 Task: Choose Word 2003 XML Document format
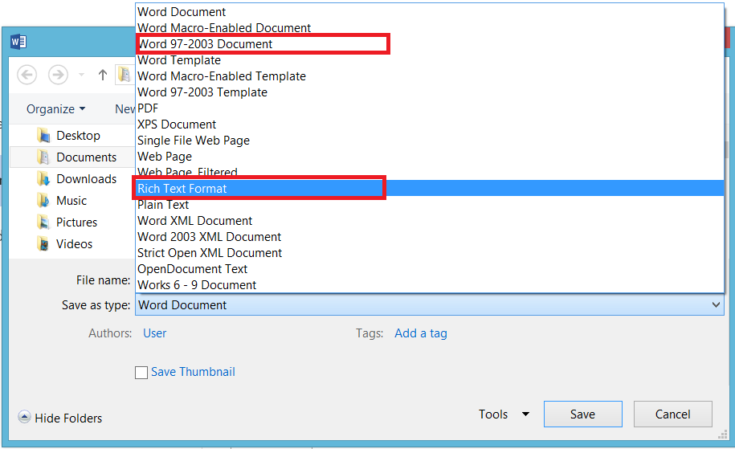(430, 237)
